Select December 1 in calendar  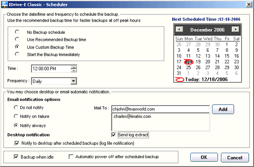(227, 44)
